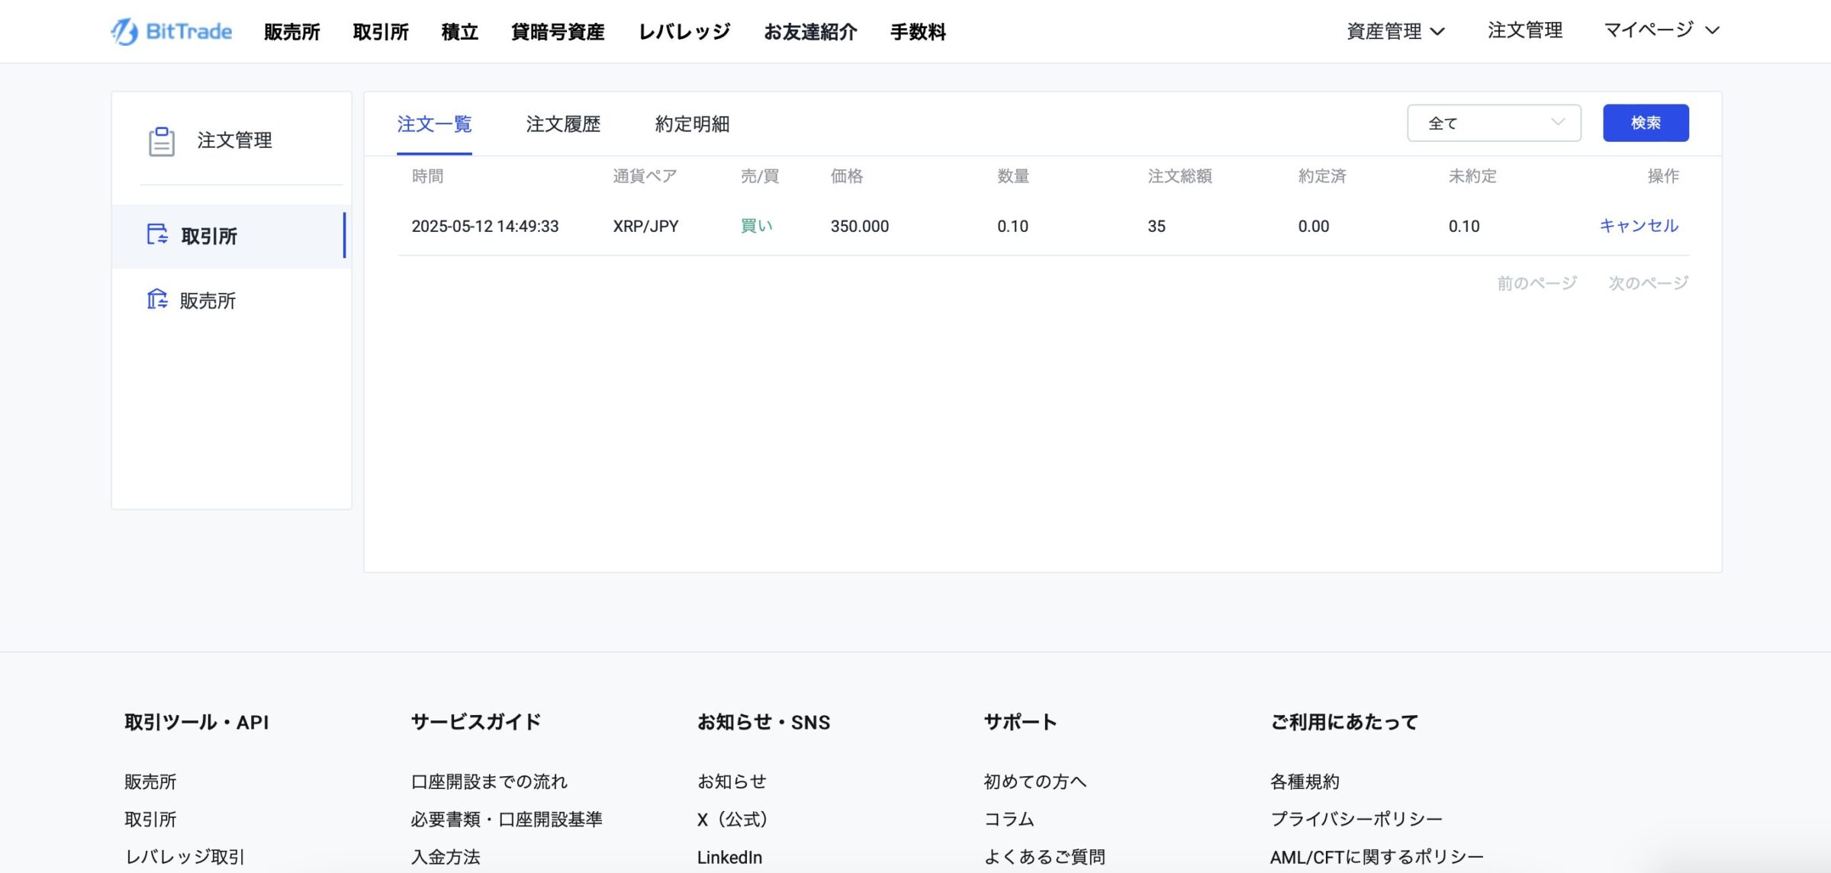This screenshot has width=1831, height=873.
Task: Switch to the 注文一覧 tab
Action: (x=434, y=124)
